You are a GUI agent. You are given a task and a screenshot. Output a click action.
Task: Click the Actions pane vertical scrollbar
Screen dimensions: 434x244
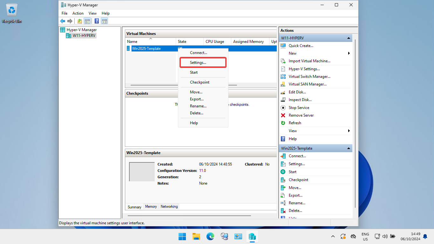355,124
